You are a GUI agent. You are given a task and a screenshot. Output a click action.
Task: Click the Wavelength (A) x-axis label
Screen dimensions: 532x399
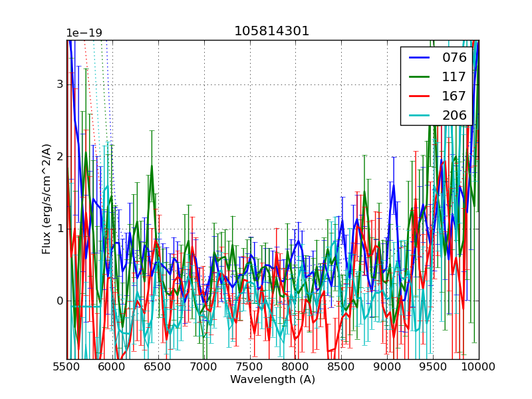pos(273,380)
